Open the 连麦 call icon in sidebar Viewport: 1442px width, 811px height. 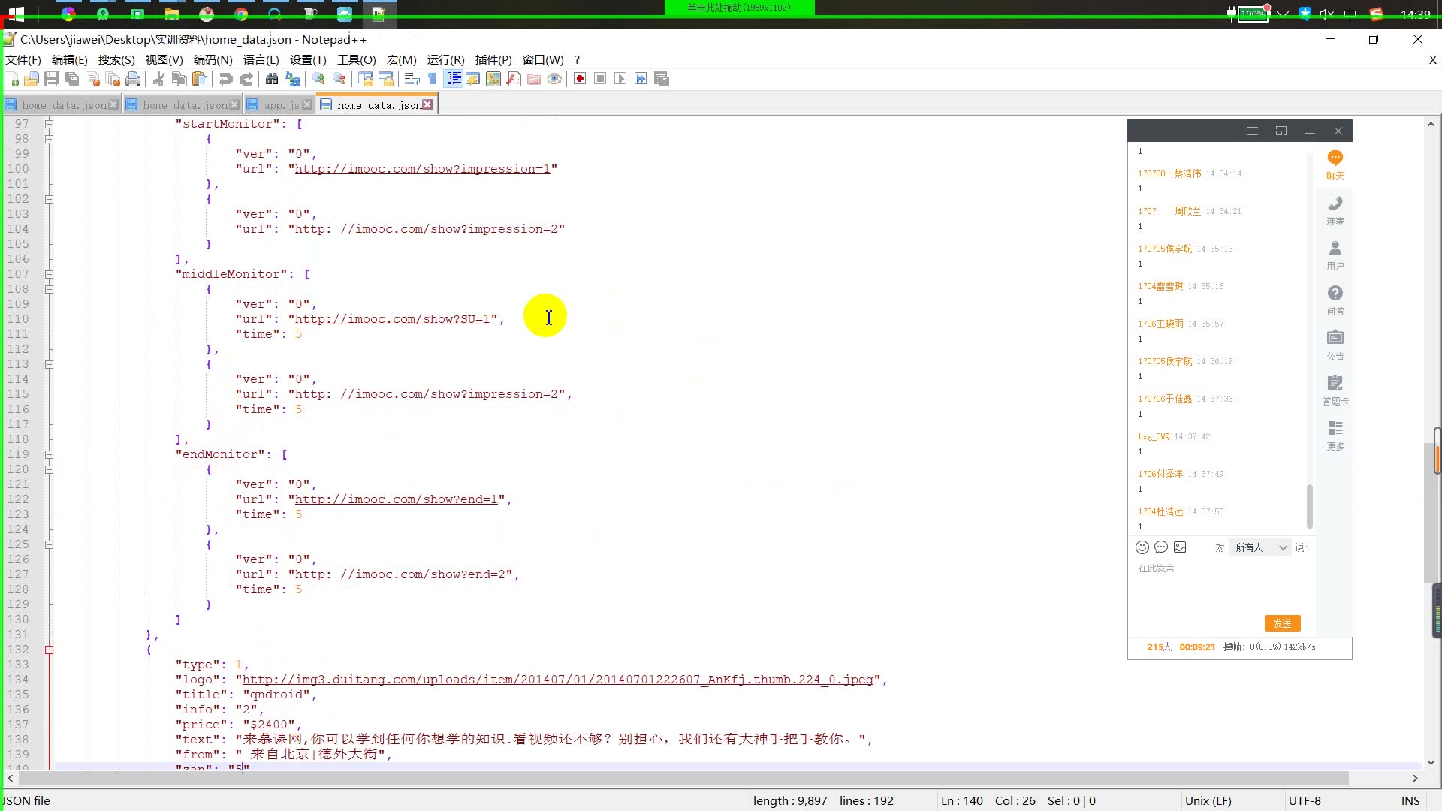1335,211
